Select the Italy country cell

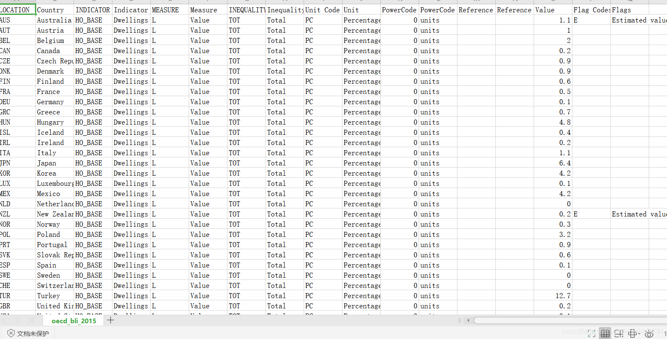click(x=55, y=153)
